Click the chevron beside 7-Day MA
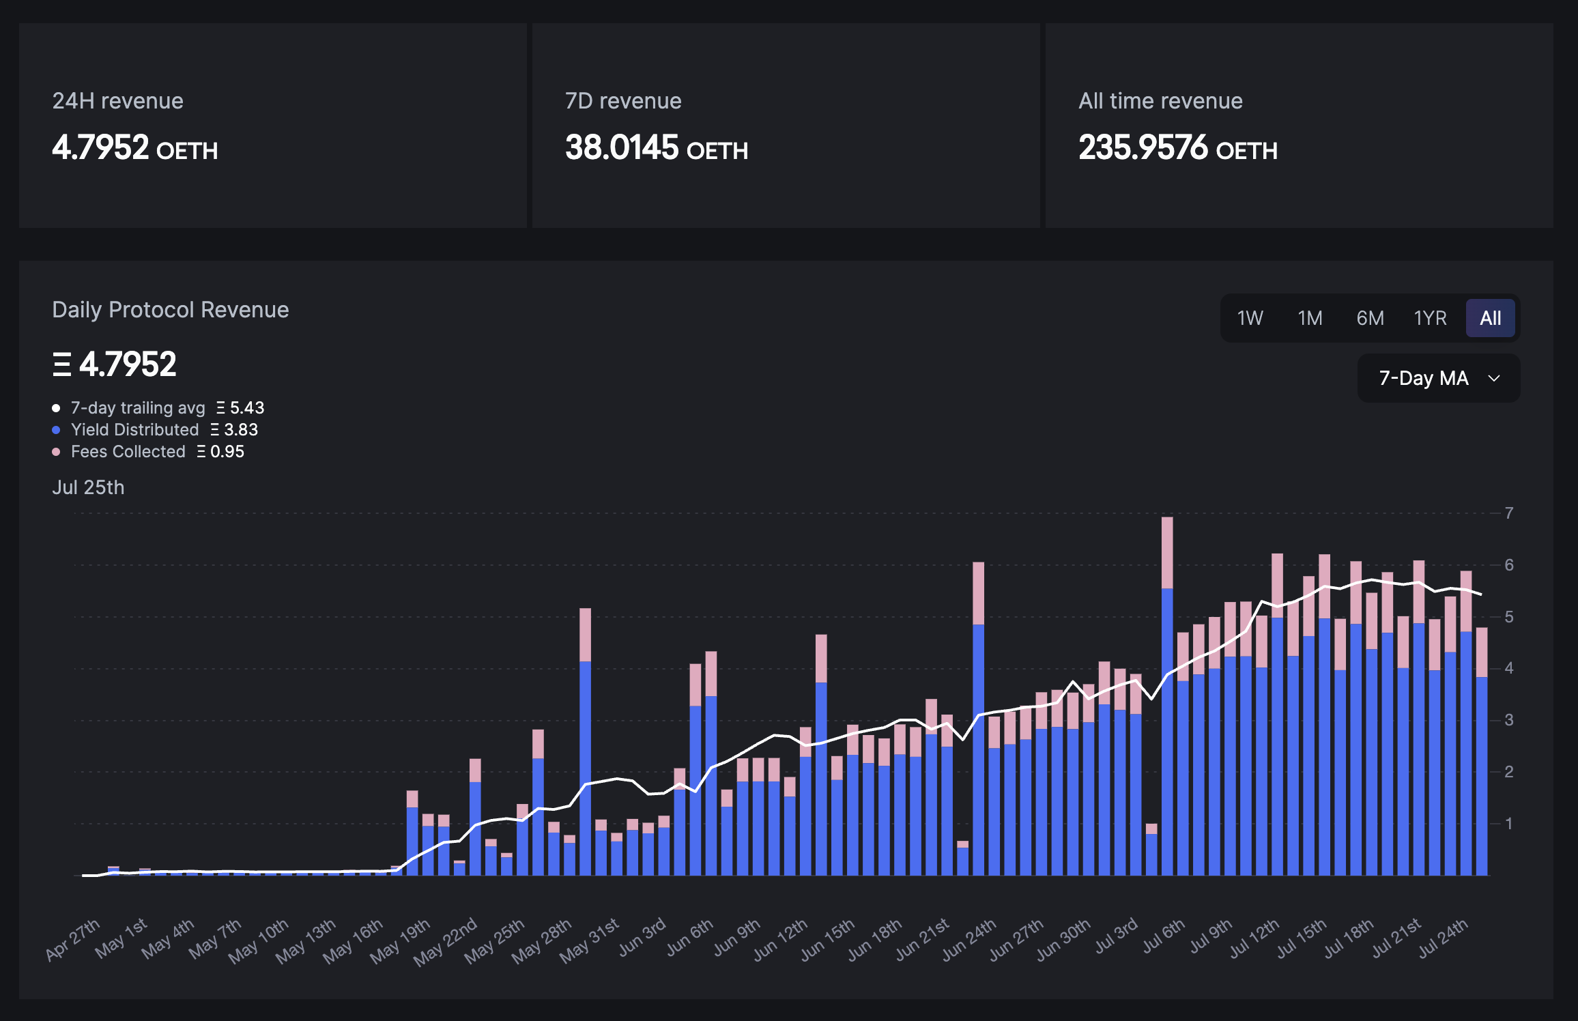Screen dimensions: 1578x1021 click(x=1494, y=378)
